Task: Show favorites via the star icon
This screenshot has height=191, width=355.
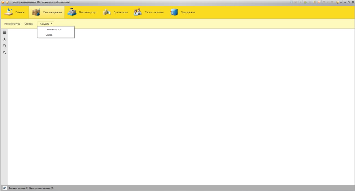Action: tap(4, 39)
